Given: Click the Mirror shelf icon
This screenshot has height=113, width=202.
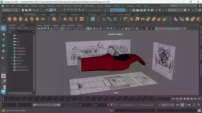Looking at the screenshot, I should [x=143, y=19].
